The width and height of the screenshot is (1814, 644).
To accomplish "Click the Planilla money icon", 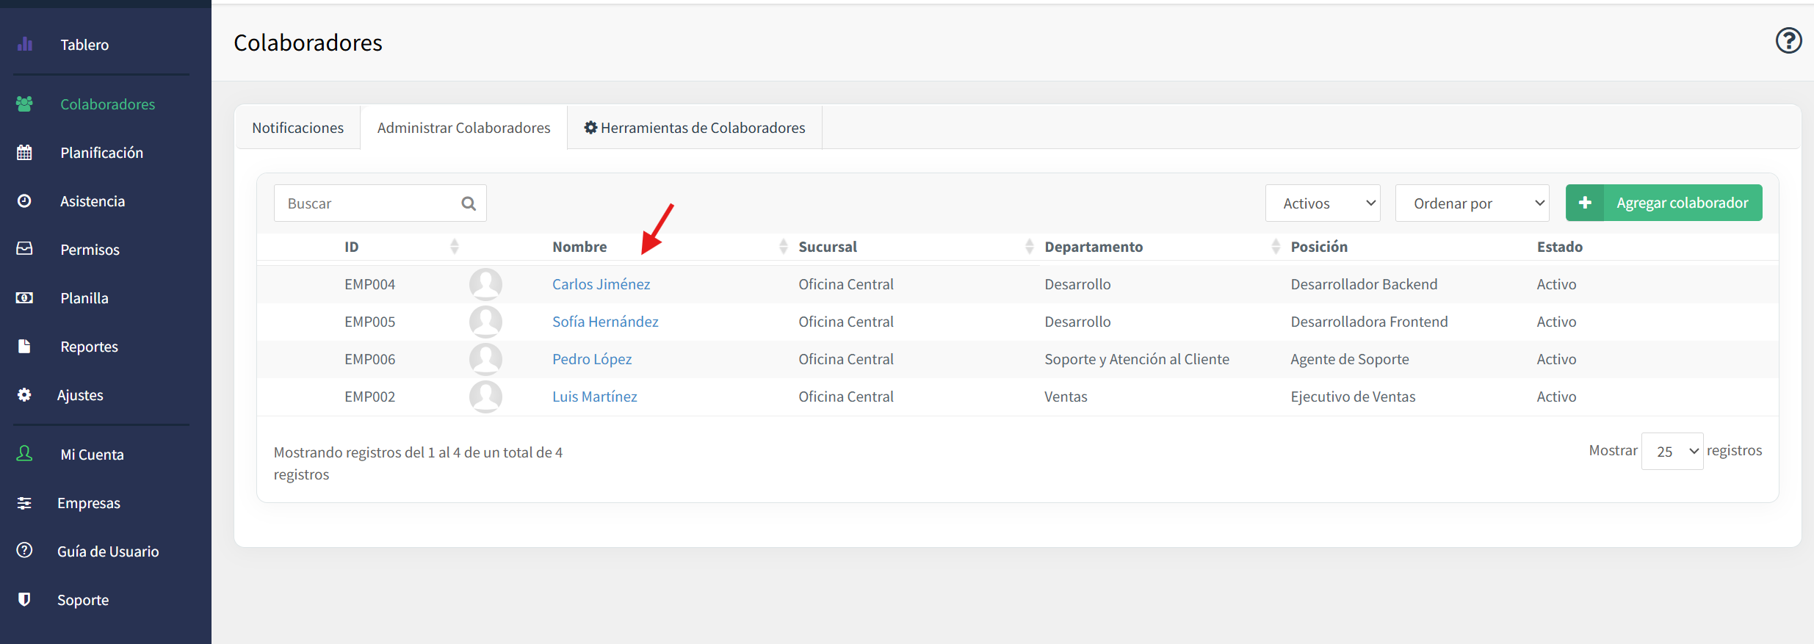I will (x=24, y=297).
